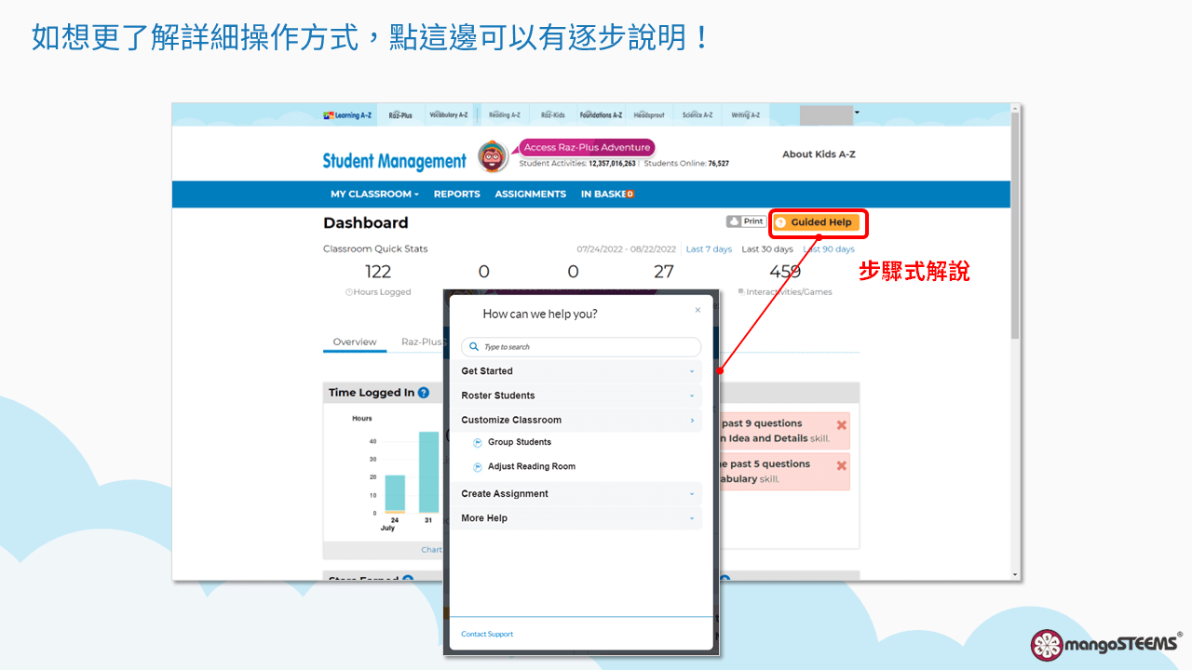Screen dimensions: 1192x670
Task: Click the question mark icon in Guided Help
Action: click(780, 222)
